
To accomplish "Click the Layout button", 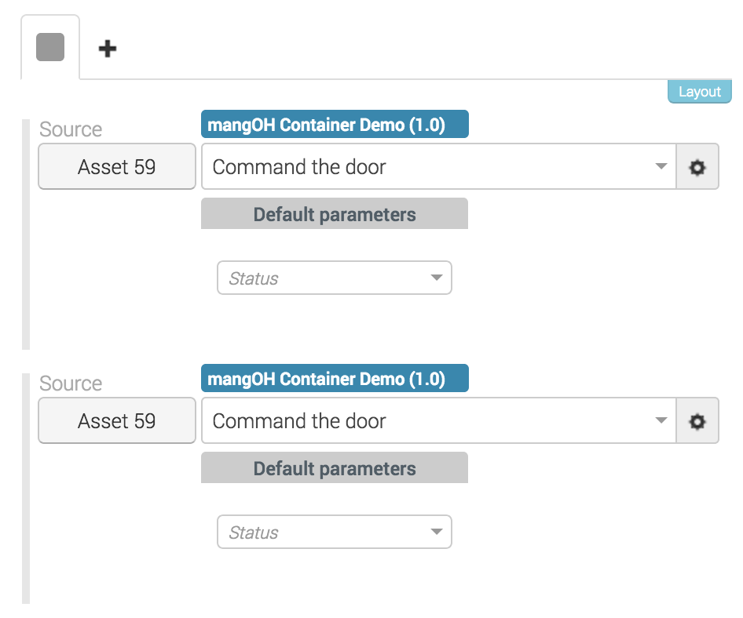I will tap(699, 92).
